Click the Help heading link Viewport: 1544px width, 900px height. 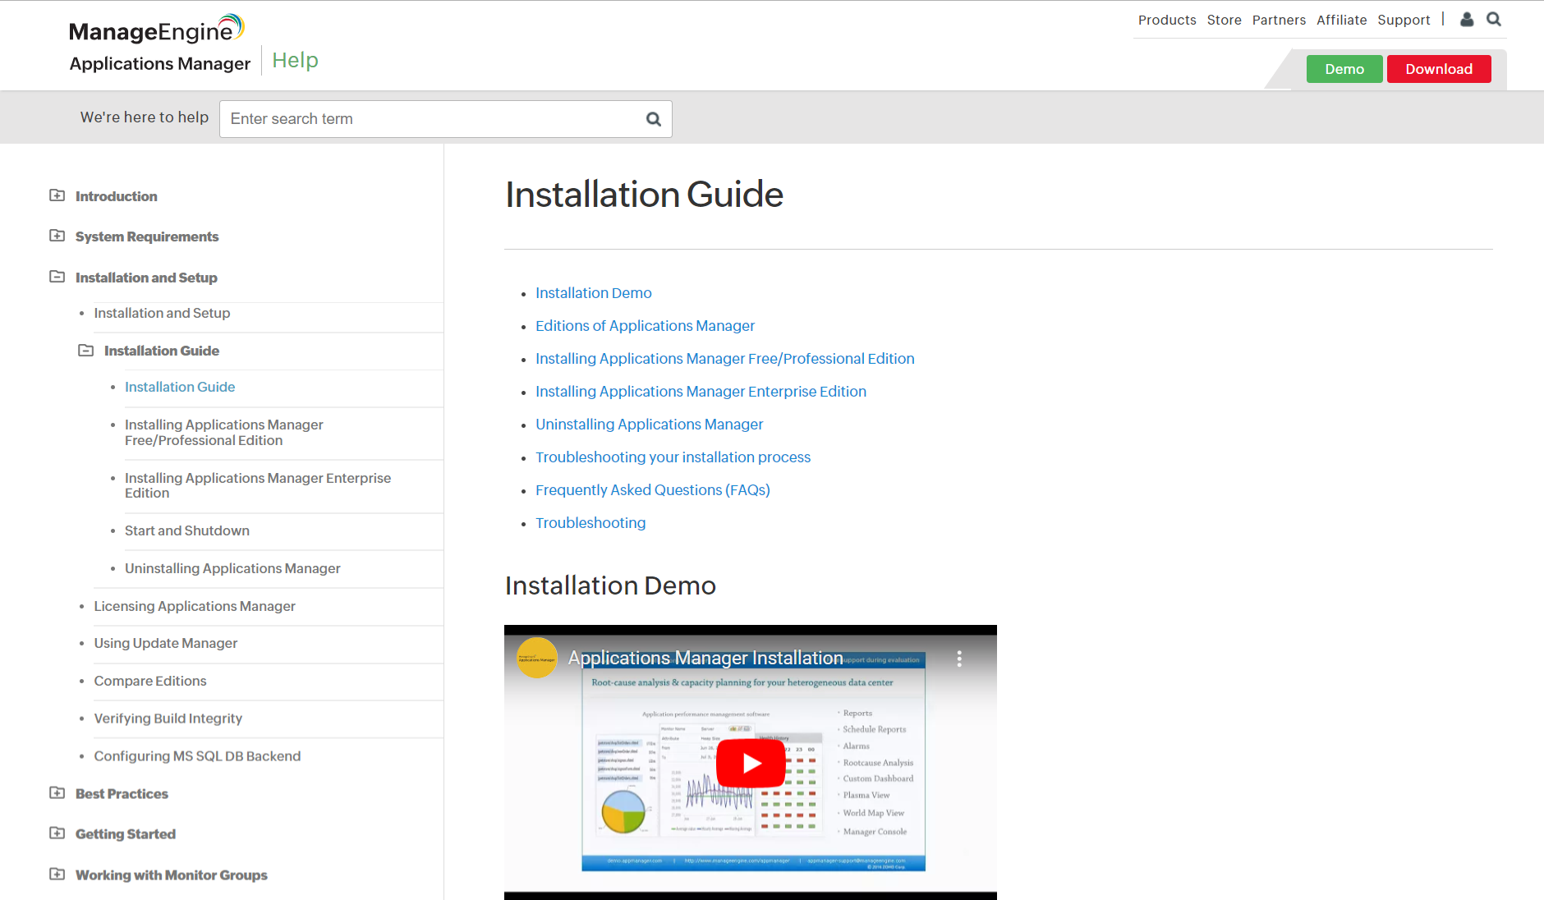click(x=295, y=60)
